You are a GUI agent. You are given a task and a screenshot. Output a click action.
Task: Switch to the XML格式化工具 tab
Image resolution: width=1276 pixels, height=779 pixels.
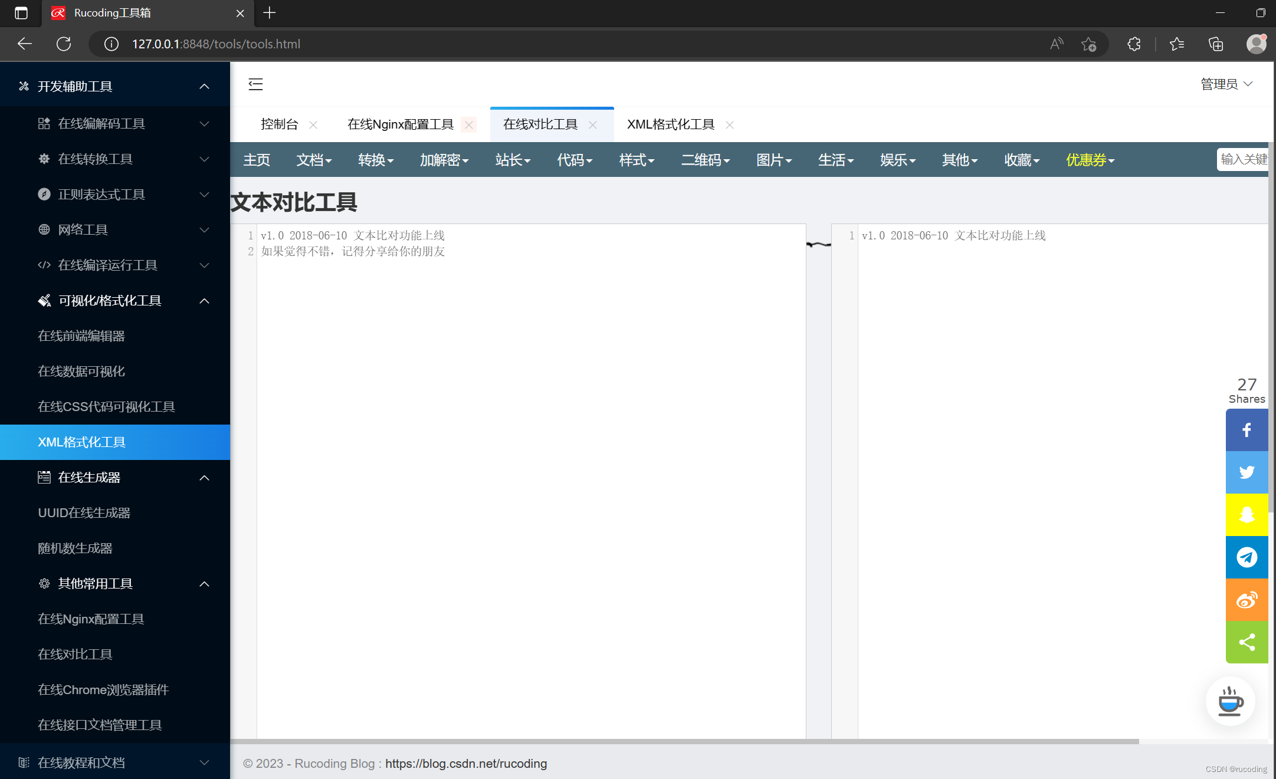pos(670,124)
